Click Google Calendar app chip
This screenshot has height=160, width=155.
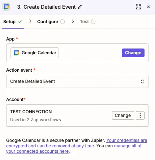(34, 53)
